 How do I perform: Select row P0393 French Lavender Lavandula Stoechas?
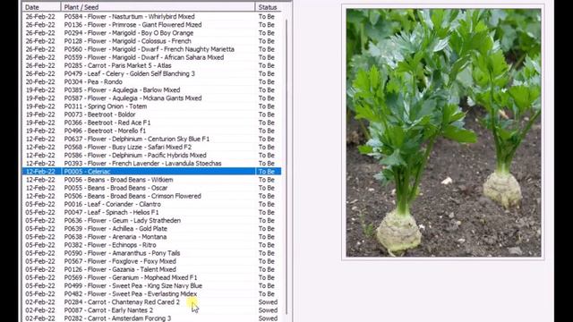(x=151, y=164)
